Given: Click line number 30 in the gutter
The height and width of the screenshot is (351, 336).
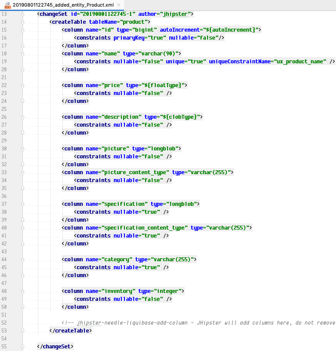Looking at the screenshot, I should 4,149.
